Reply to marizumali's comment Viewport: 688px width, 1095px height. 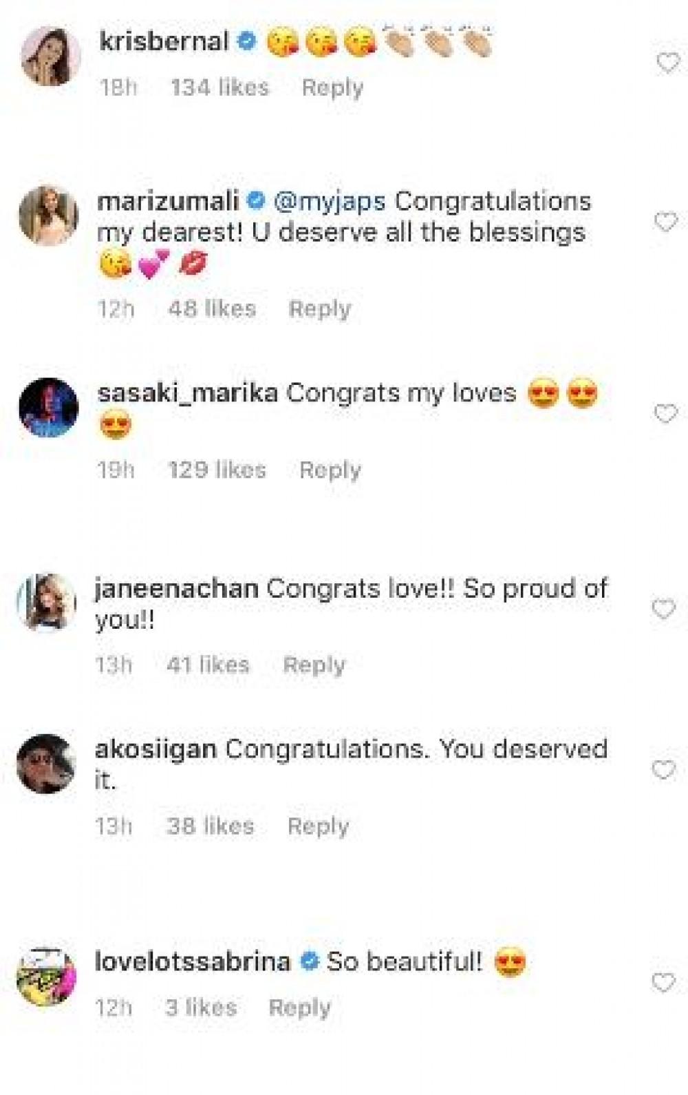point(319,309)
